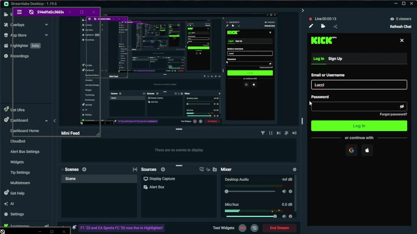417x234 pixels.
Task: Click the replay buffer icon near REC
Action: click(x=254, y=228)
